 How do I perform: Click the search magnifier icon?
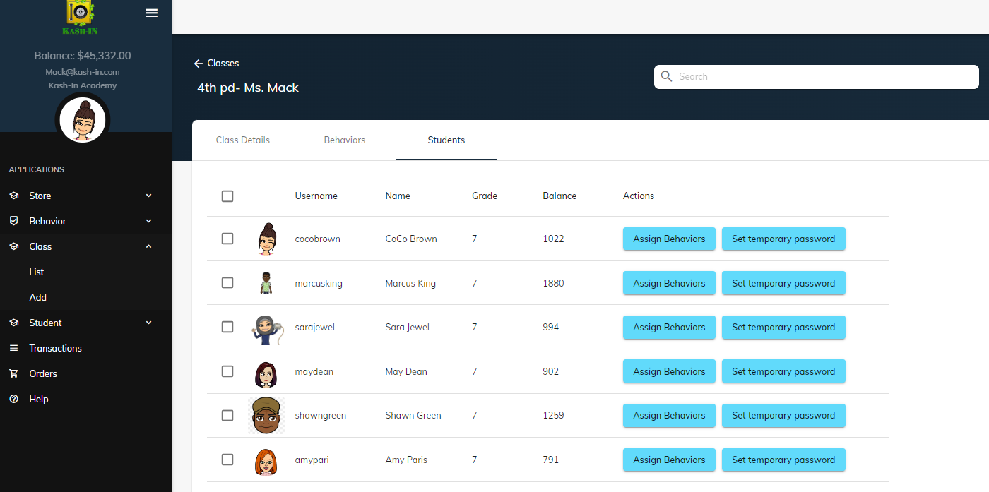666,76
